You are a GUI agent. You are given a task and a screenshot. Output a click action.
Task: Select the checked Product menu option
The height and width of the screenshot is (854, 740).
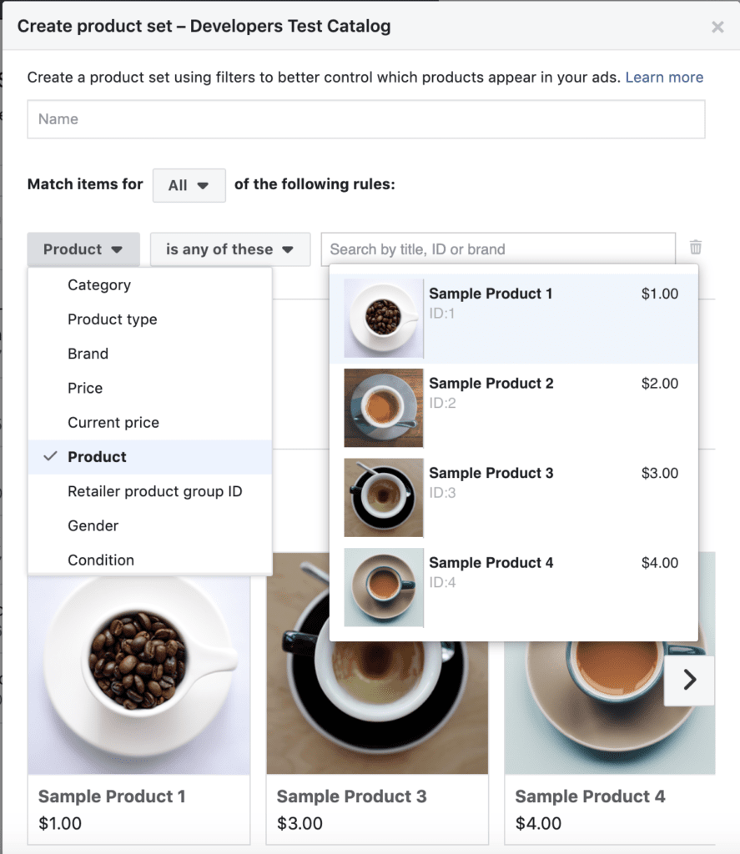(x=98, y=457)
